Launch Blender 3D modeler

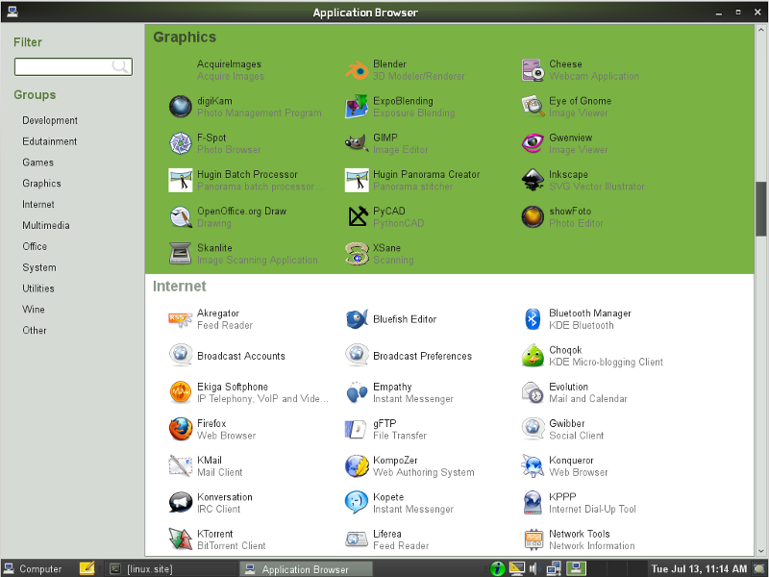(x=358, y=70)
